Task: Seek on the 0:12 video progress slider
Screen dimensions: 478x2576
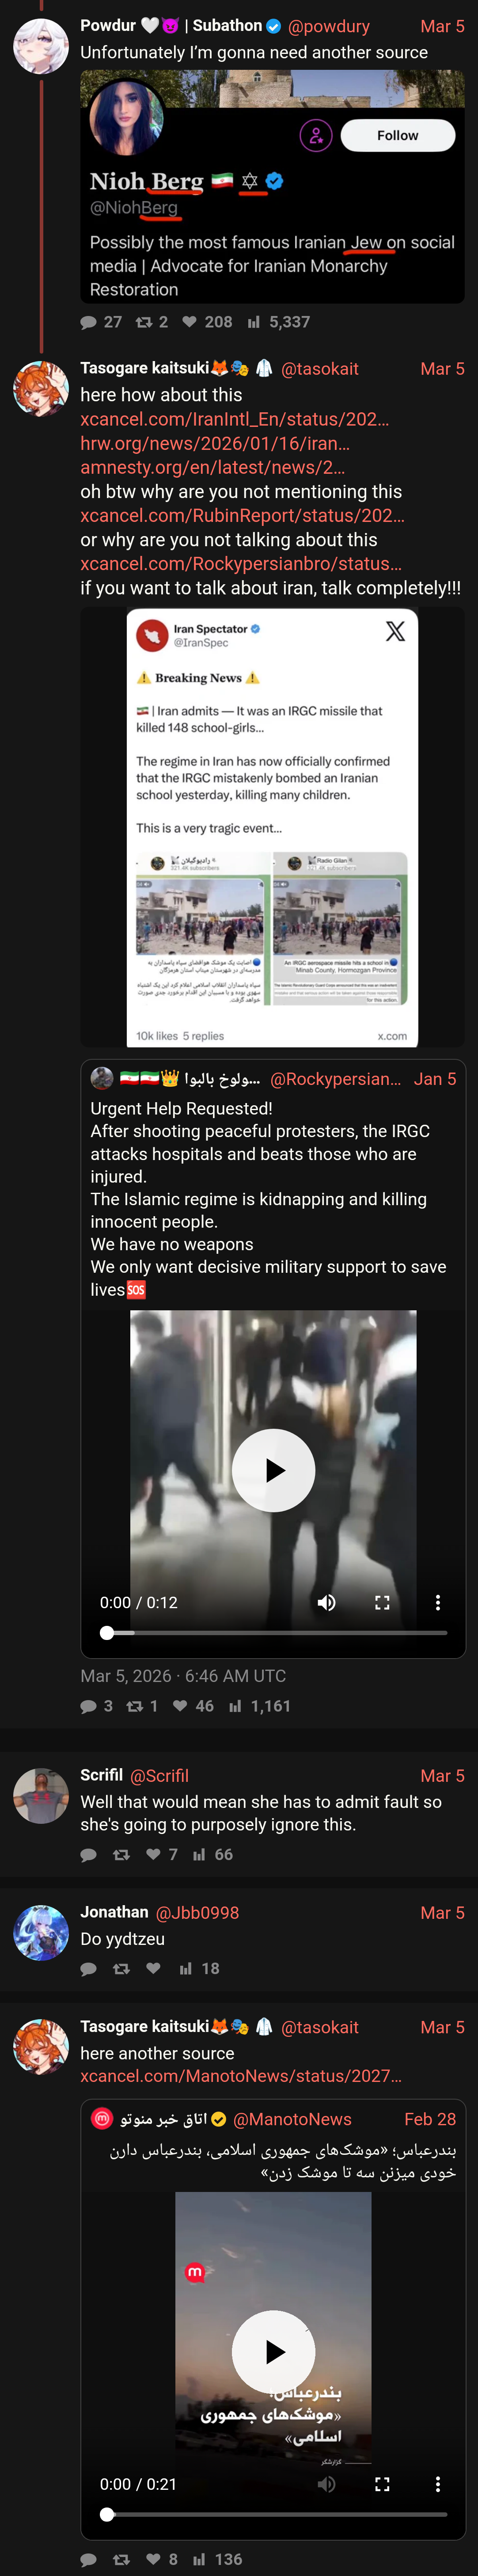Action: coord(273,1632)
